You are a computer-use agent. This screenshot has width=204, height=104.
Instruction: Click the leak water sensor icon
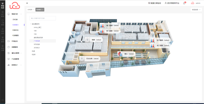click(x=120, y=54)
